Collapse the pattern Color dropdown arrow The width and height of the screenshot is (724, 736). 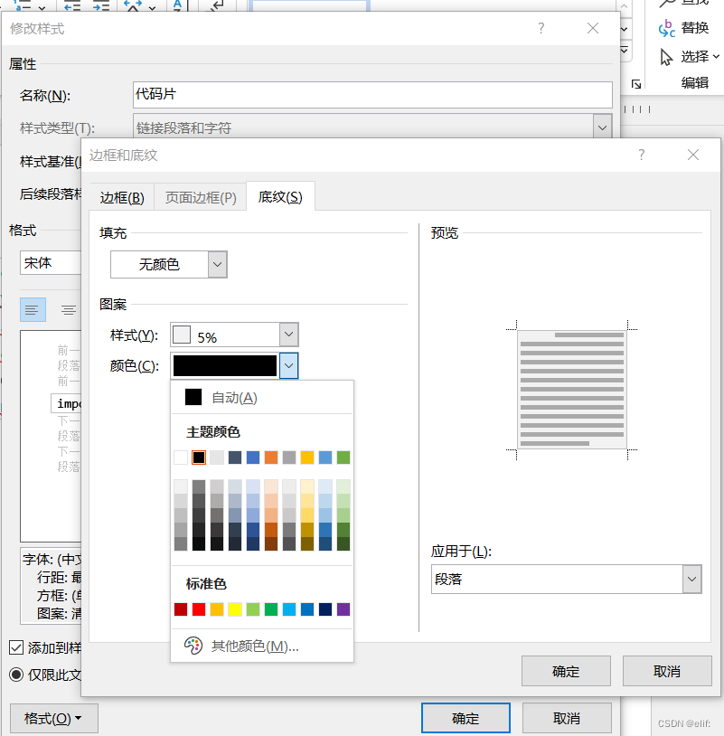288,365
